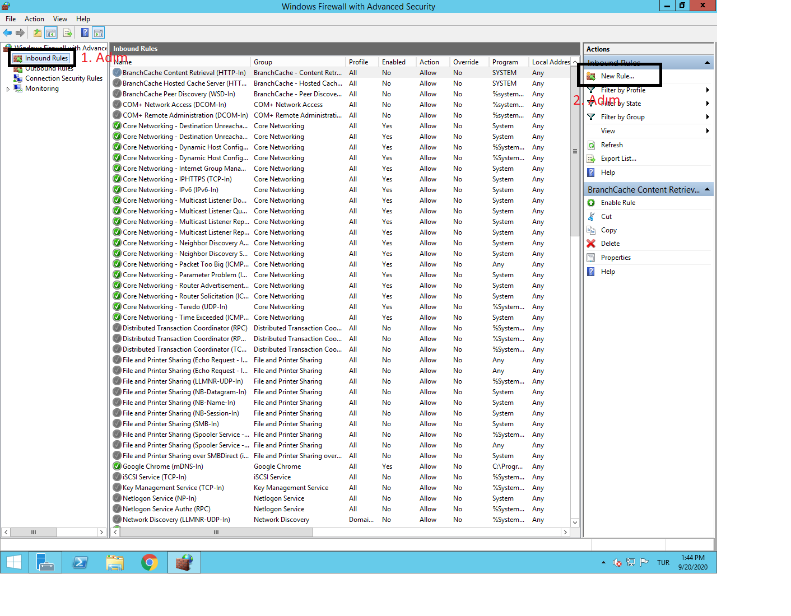
Task: Click the blue Back arrow in the toolbar
Action: point(7,33)
